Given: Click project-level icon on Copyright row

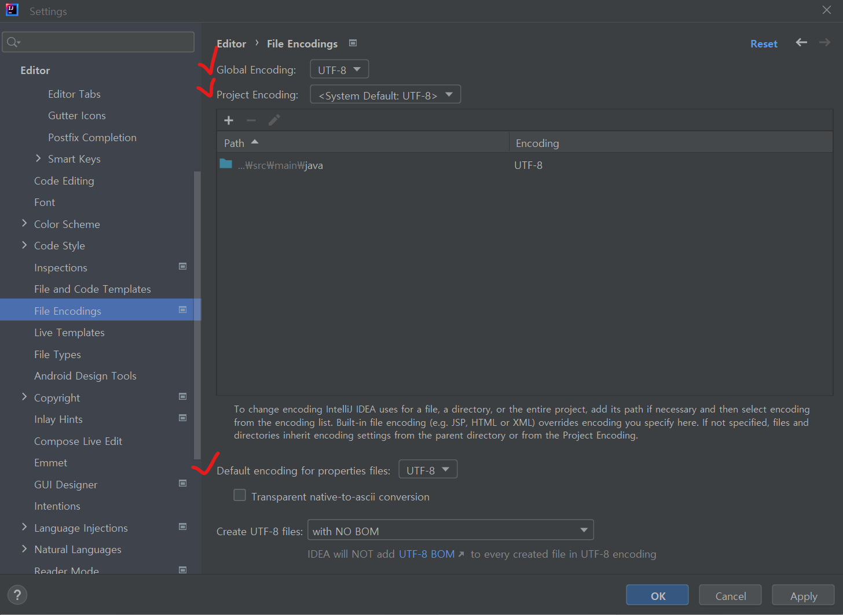Looking at the screenshot, I should click(182, 396).
